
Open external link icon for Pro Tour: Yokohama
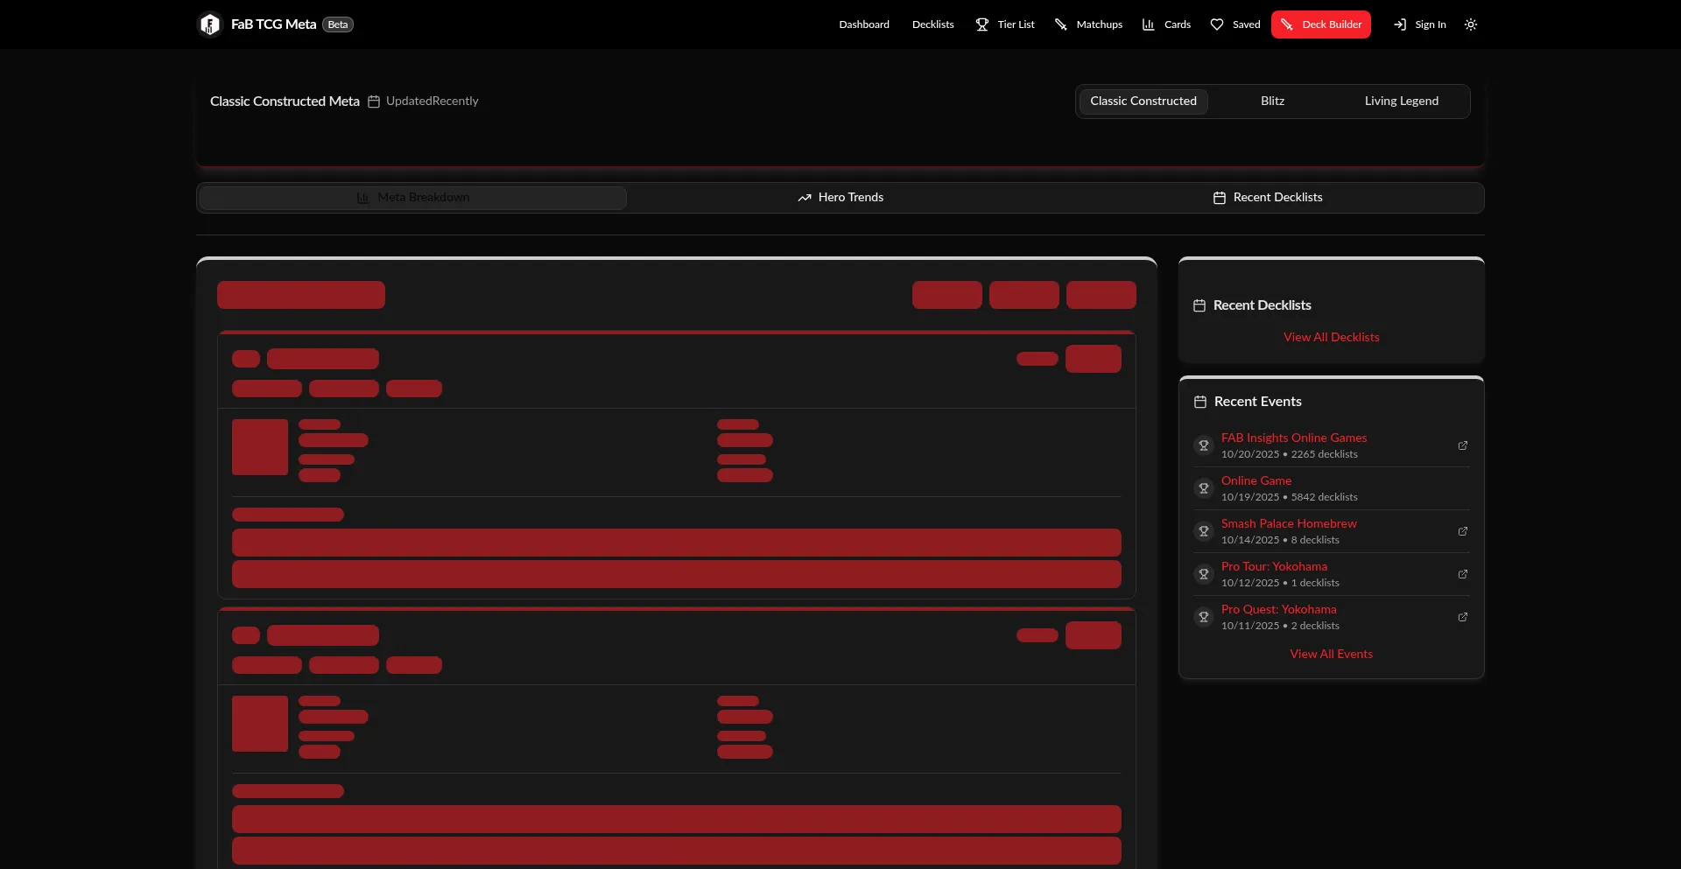(1462, 574)
